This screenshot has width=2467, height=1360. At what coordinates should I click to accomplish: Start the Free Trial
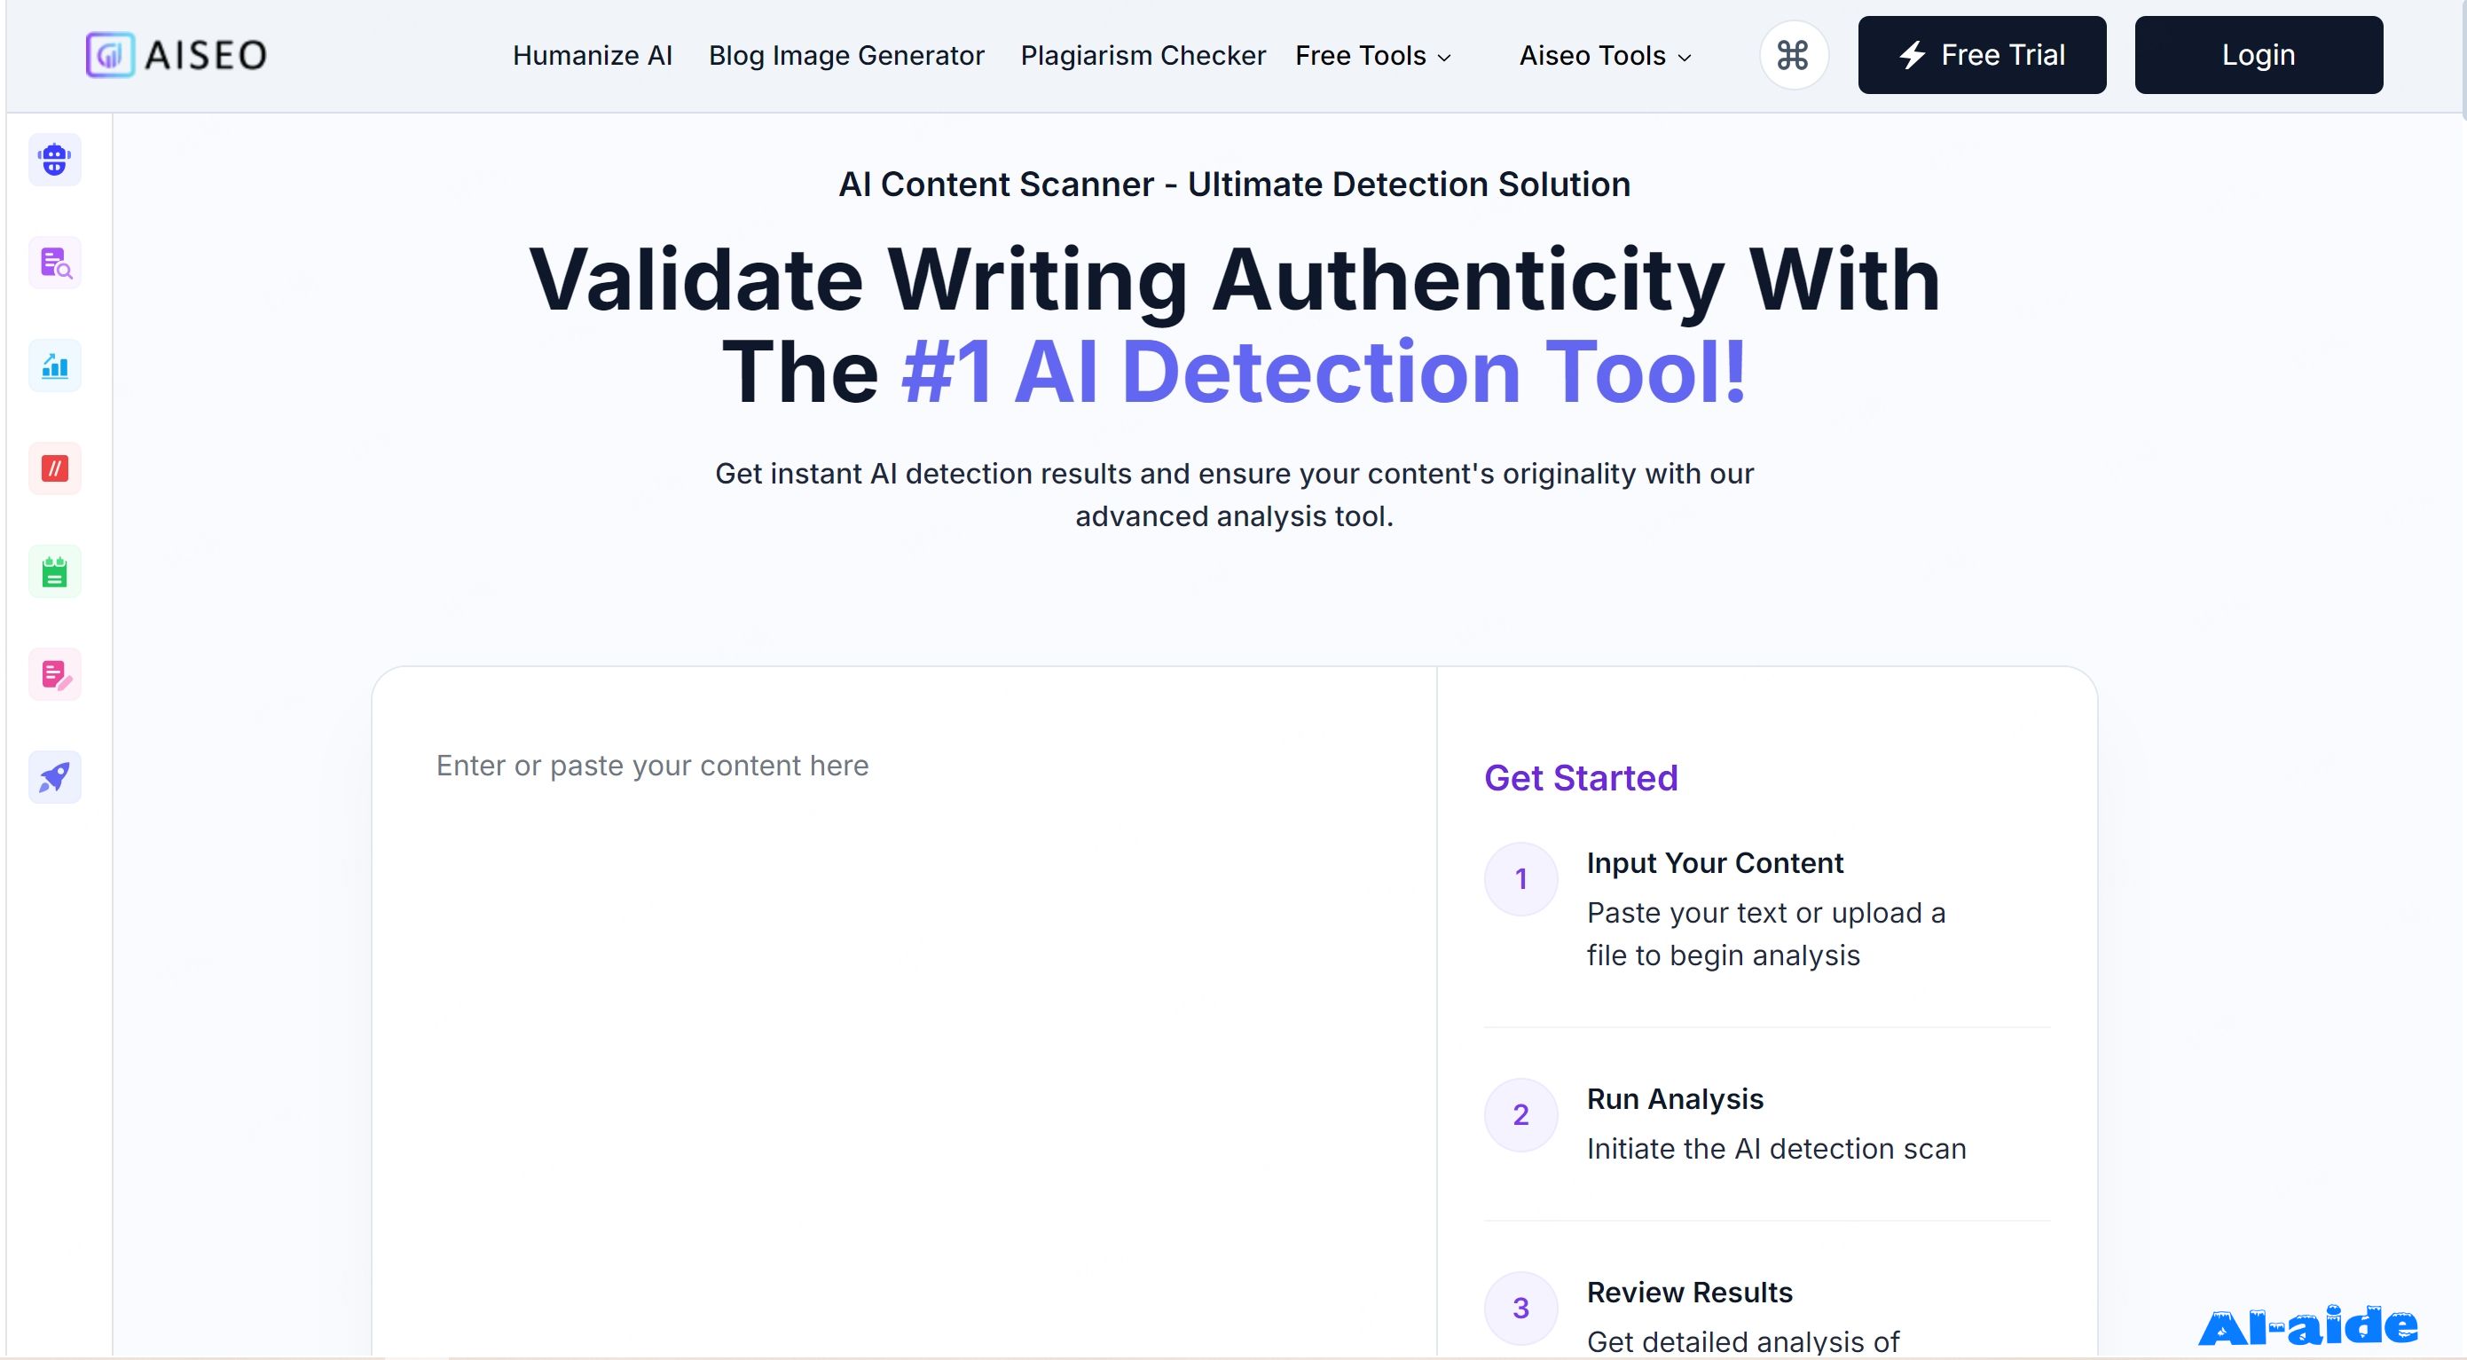tap(1982, 55)
